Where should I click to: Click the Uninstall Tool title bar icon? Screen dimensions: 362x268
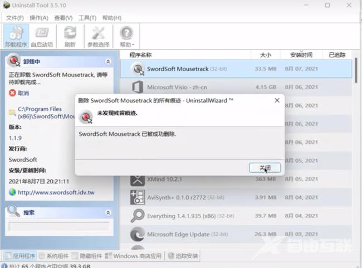pos(7,5)
